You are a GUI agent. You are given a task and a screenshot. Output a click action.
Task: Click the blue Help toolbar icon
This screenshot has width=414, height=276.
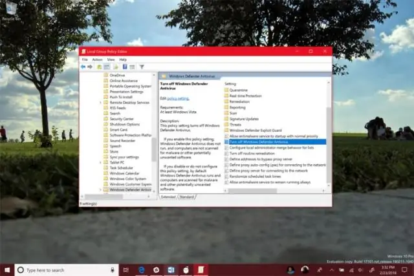coord(125,67)
